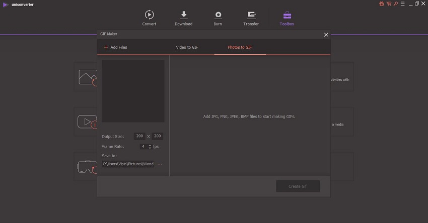Open the hamburger menu in title bar
Viewport: 428px width, 223px height.
click(402, 4)
